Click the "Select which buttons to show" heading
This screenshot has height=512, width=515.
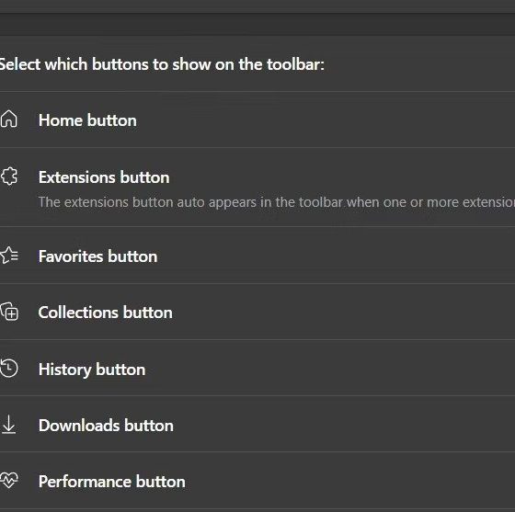[162, 64]
